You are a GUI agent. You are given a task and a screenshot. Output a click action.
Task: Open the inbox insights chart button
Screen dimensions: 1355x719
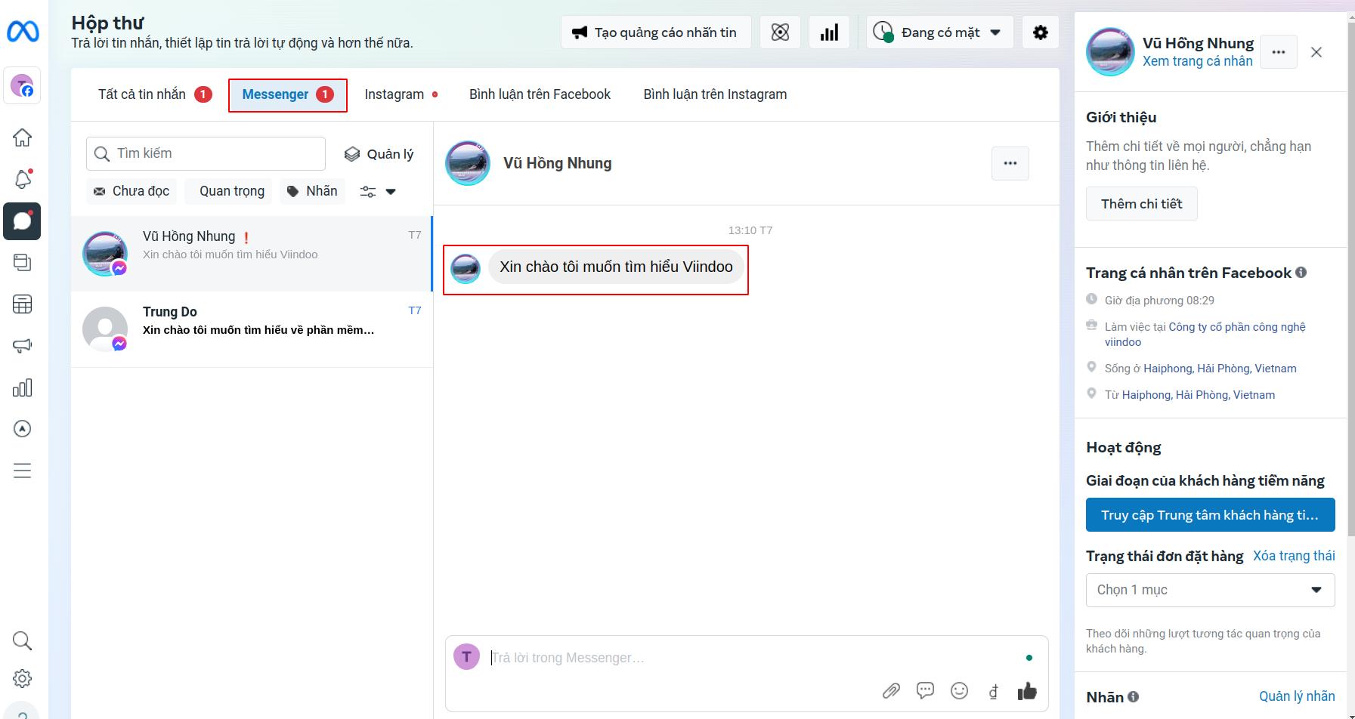coord(829,32)
